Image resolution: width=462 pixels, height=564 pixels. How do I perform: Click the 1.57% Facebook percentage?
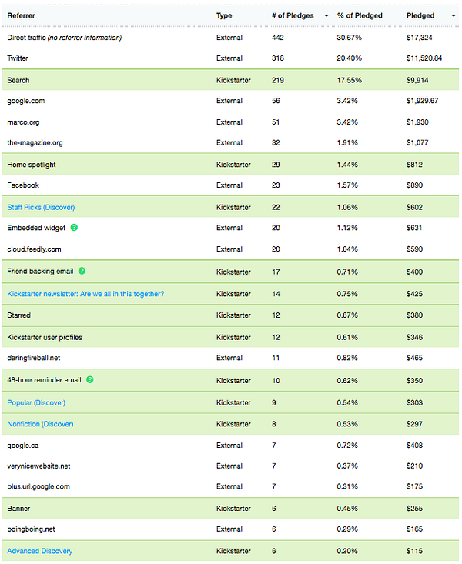(x=347, y=185)
